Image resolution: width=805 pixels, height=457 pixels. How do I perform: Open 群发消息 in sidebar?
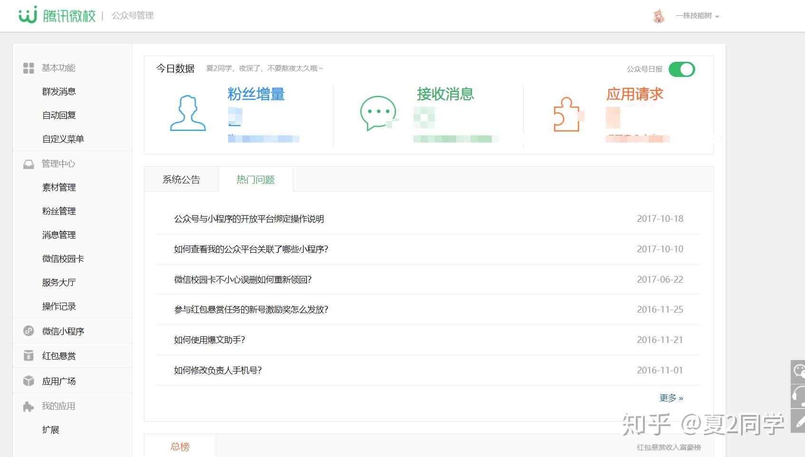[59, 91]
